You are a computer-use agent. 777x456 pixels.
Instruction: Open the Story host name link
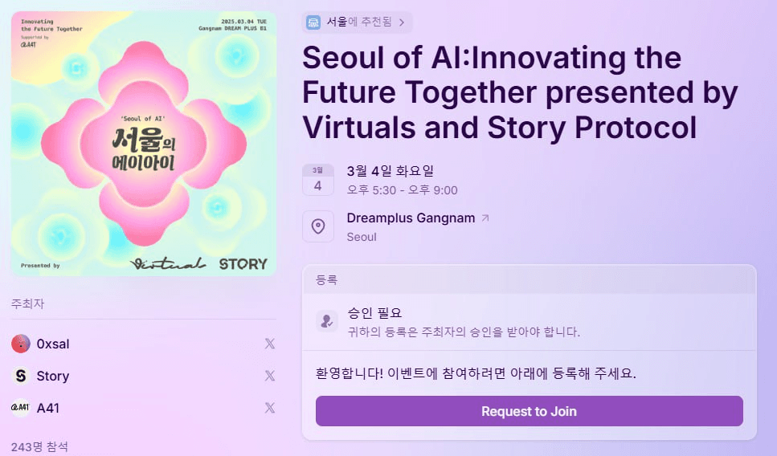click(x=53, y=376)
